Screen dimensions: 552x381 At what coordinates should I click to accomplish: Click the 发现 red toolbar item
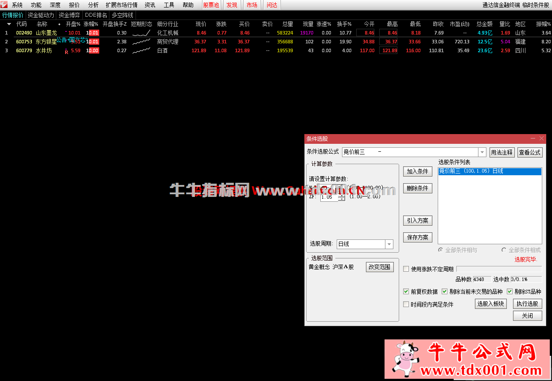pyautogui.click(x=231, y=5)
